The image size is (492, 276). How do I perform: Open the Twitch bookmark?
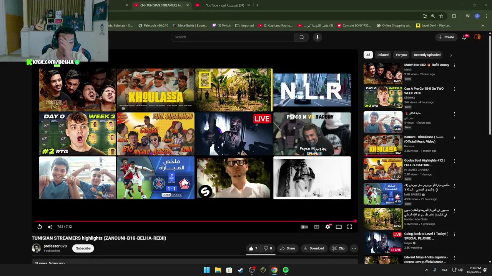[x=221, y=26]
